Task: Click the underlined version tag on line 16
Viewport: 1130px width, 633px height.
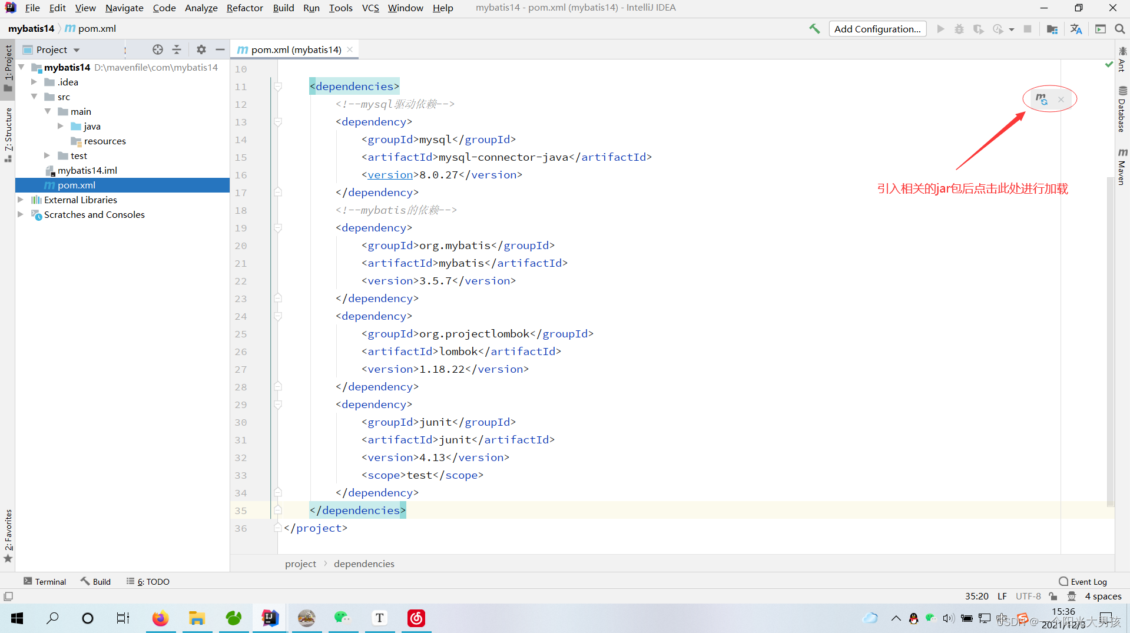Action: 390,175
